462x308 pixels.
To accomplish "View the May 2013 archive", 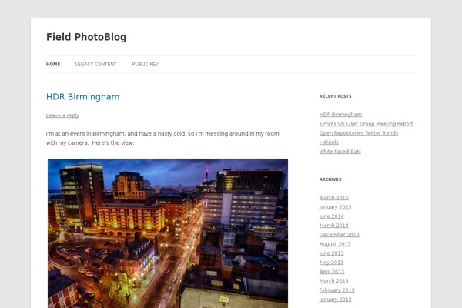I will point(331,263).
